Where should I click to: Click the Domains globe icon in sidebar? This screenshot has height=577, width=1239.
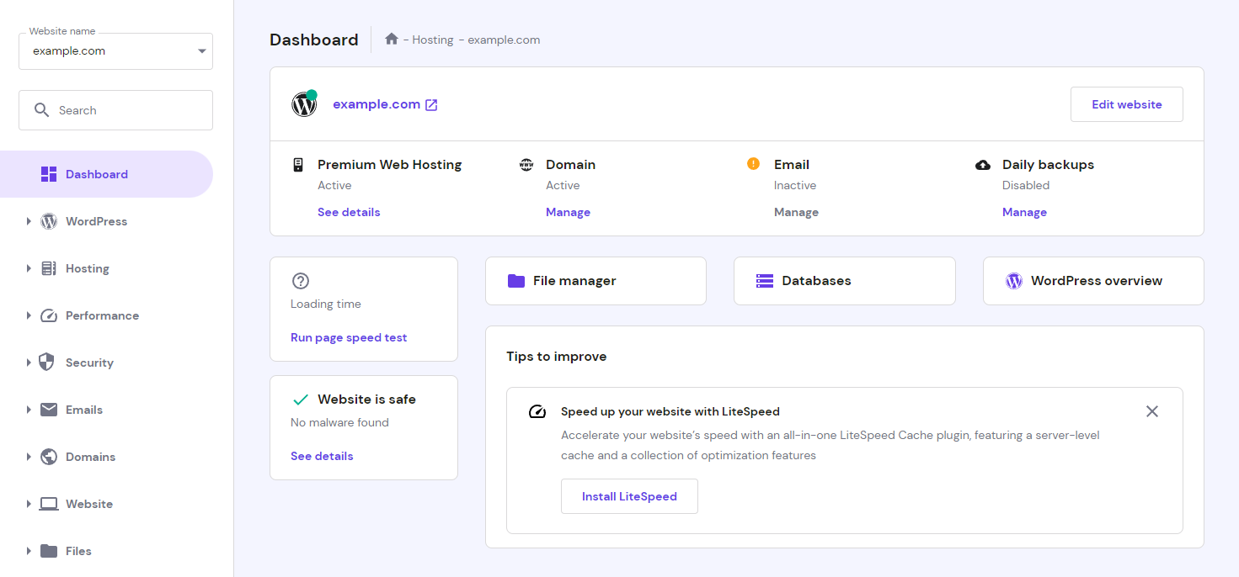tap(49, 457)
